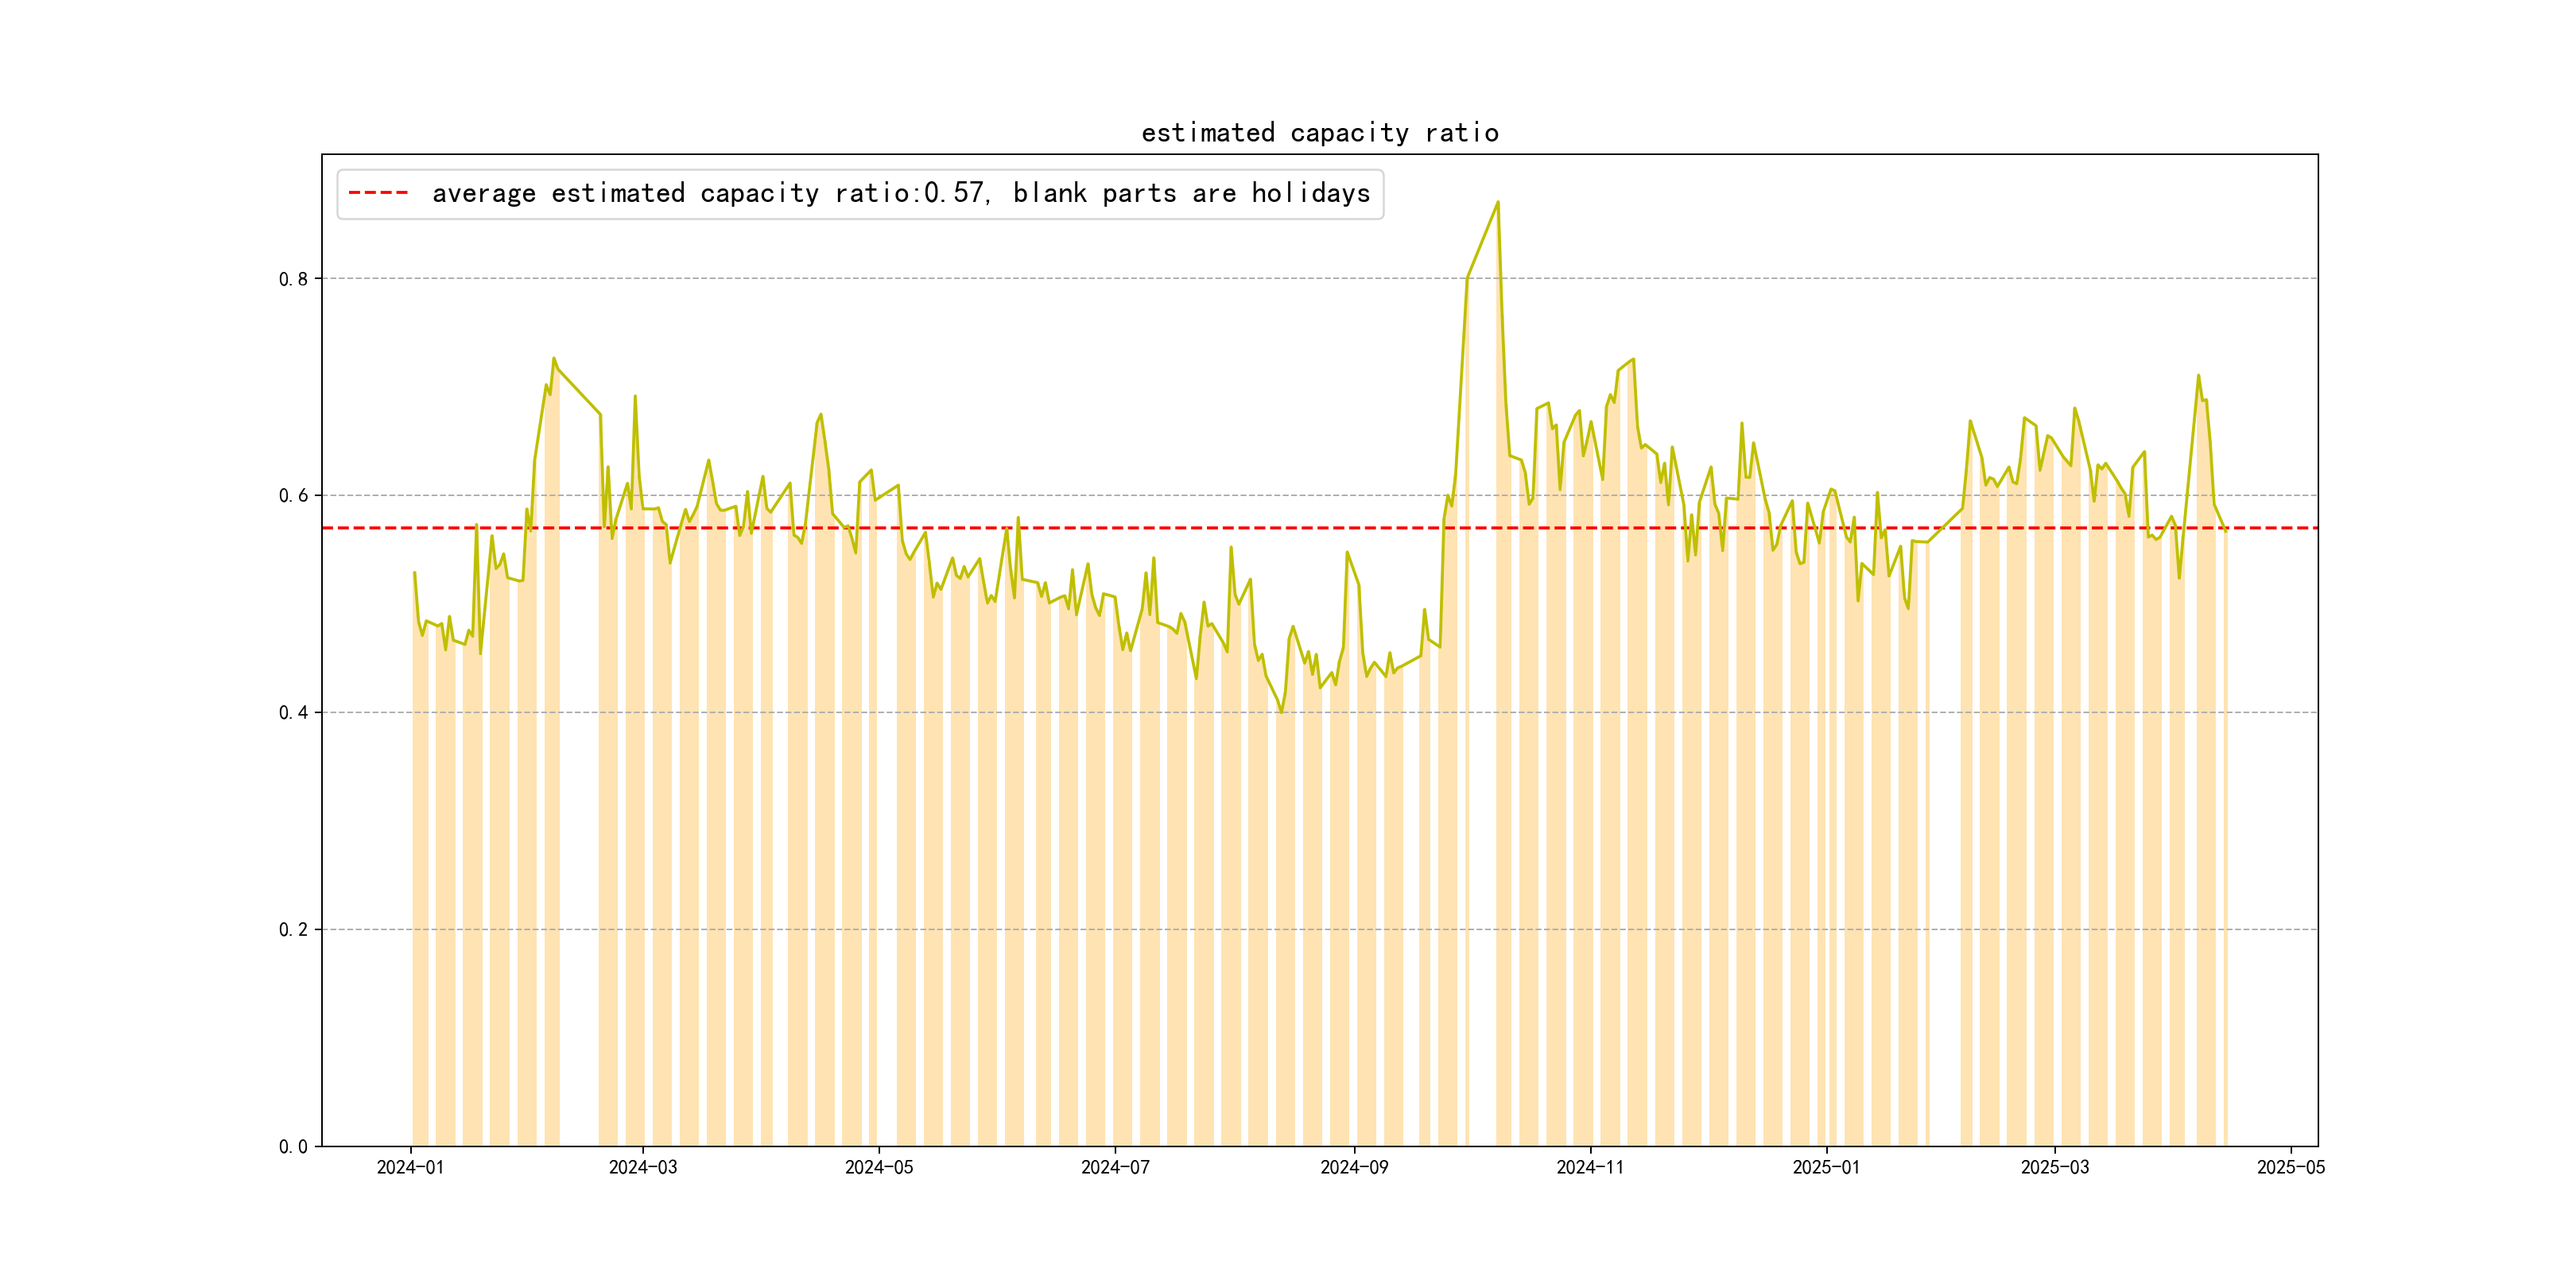Click the 2024-09 x-axis label
This screenshot has width=2576, height=1288.
1354,1167
